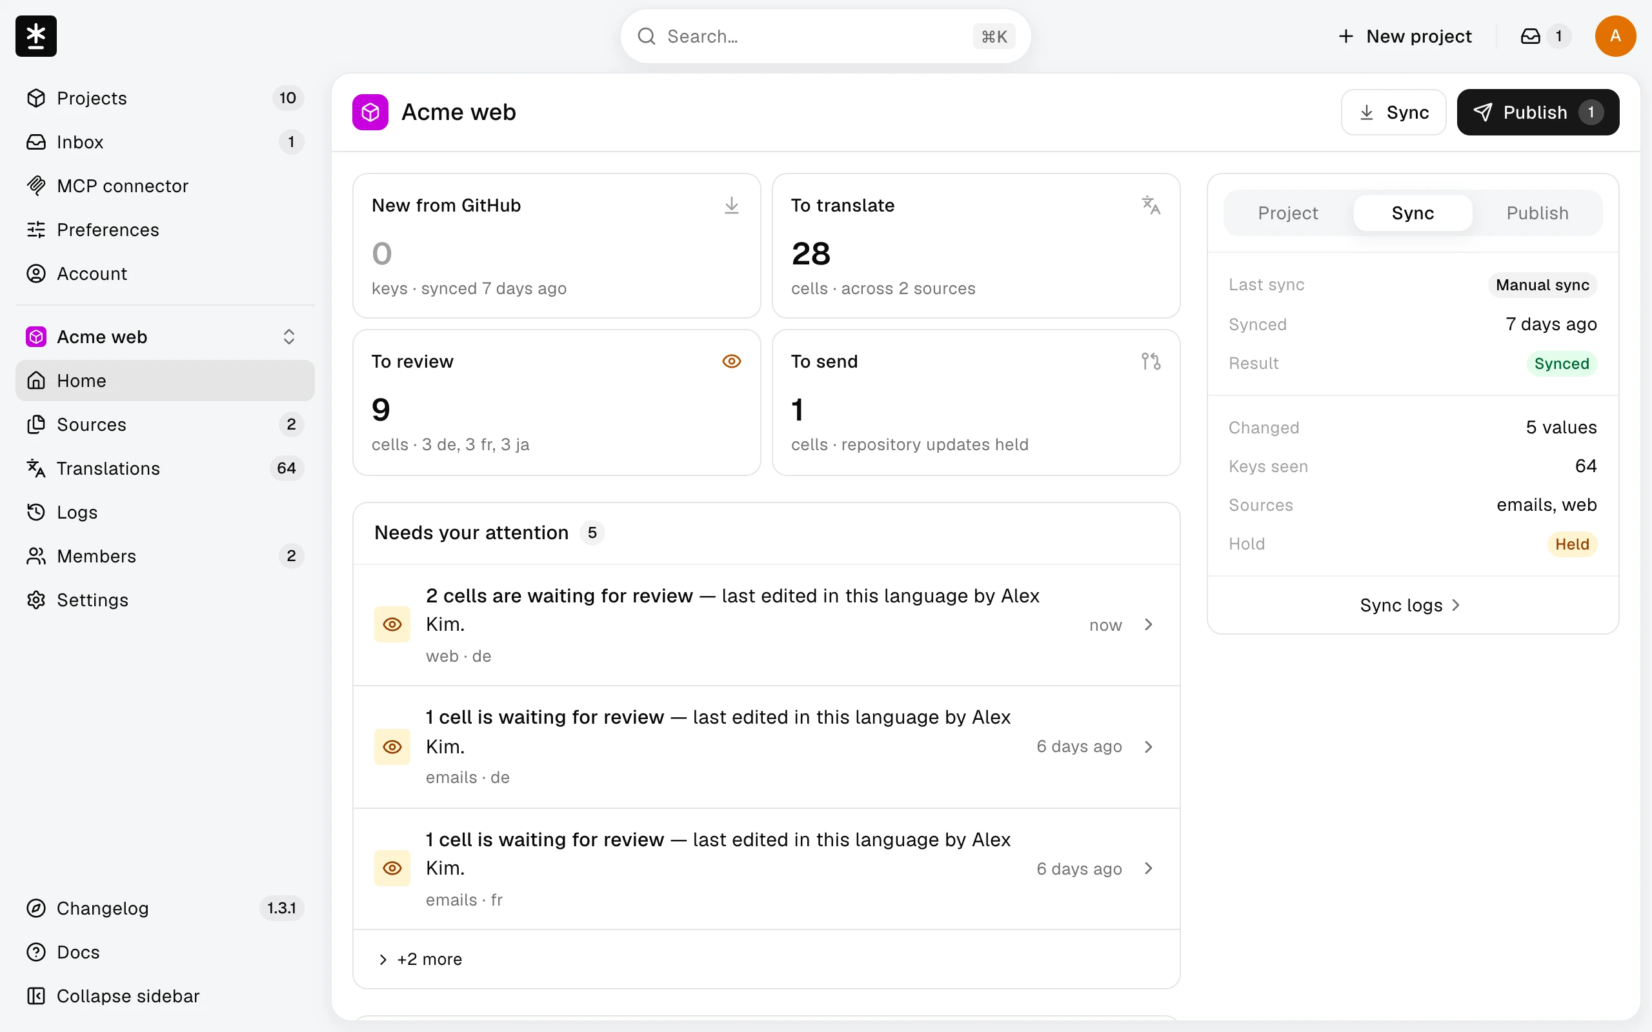
Task: Open Docs link
Action: (x=165, y=952)
